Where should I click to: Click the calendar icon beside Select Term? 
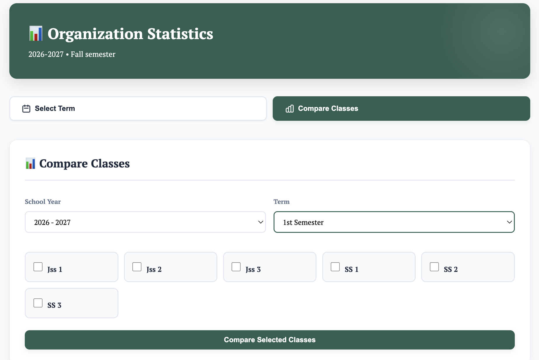26,109
